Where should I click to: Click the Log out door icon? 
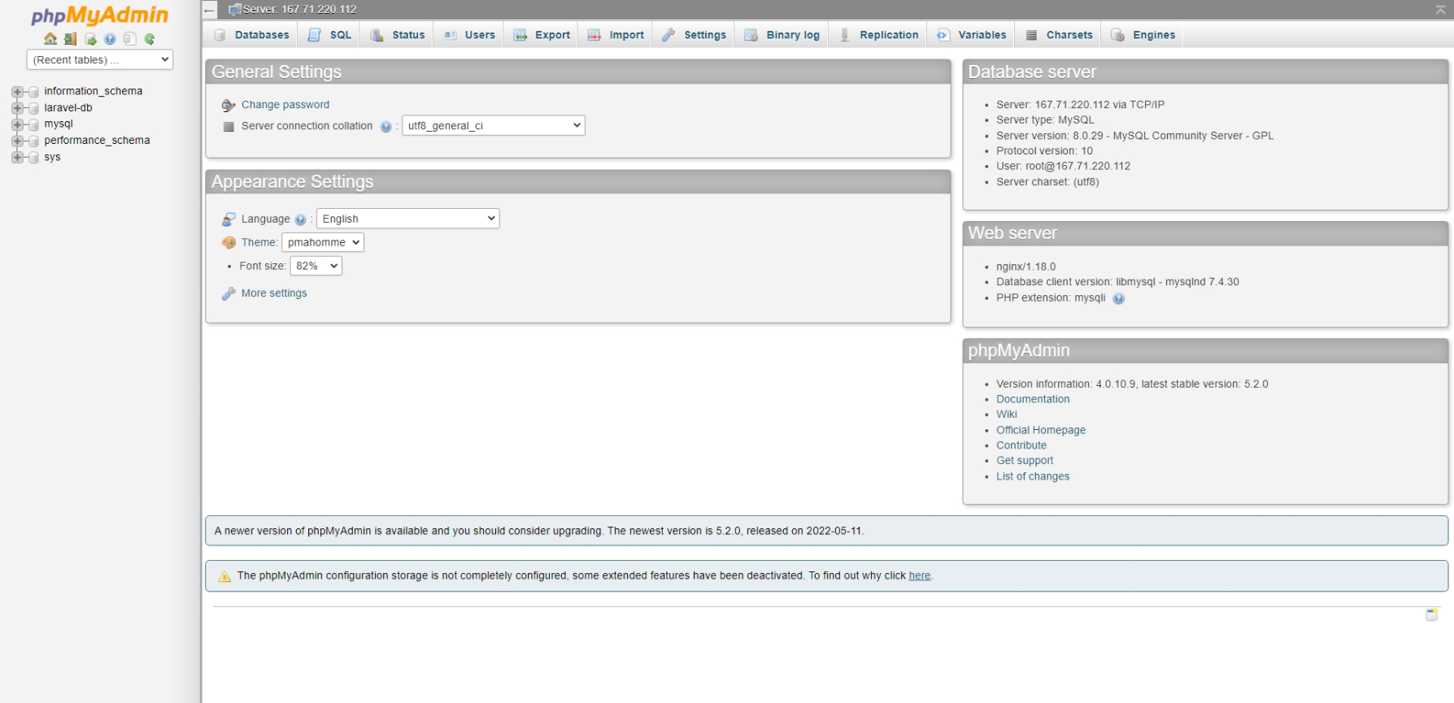[70, 39]
